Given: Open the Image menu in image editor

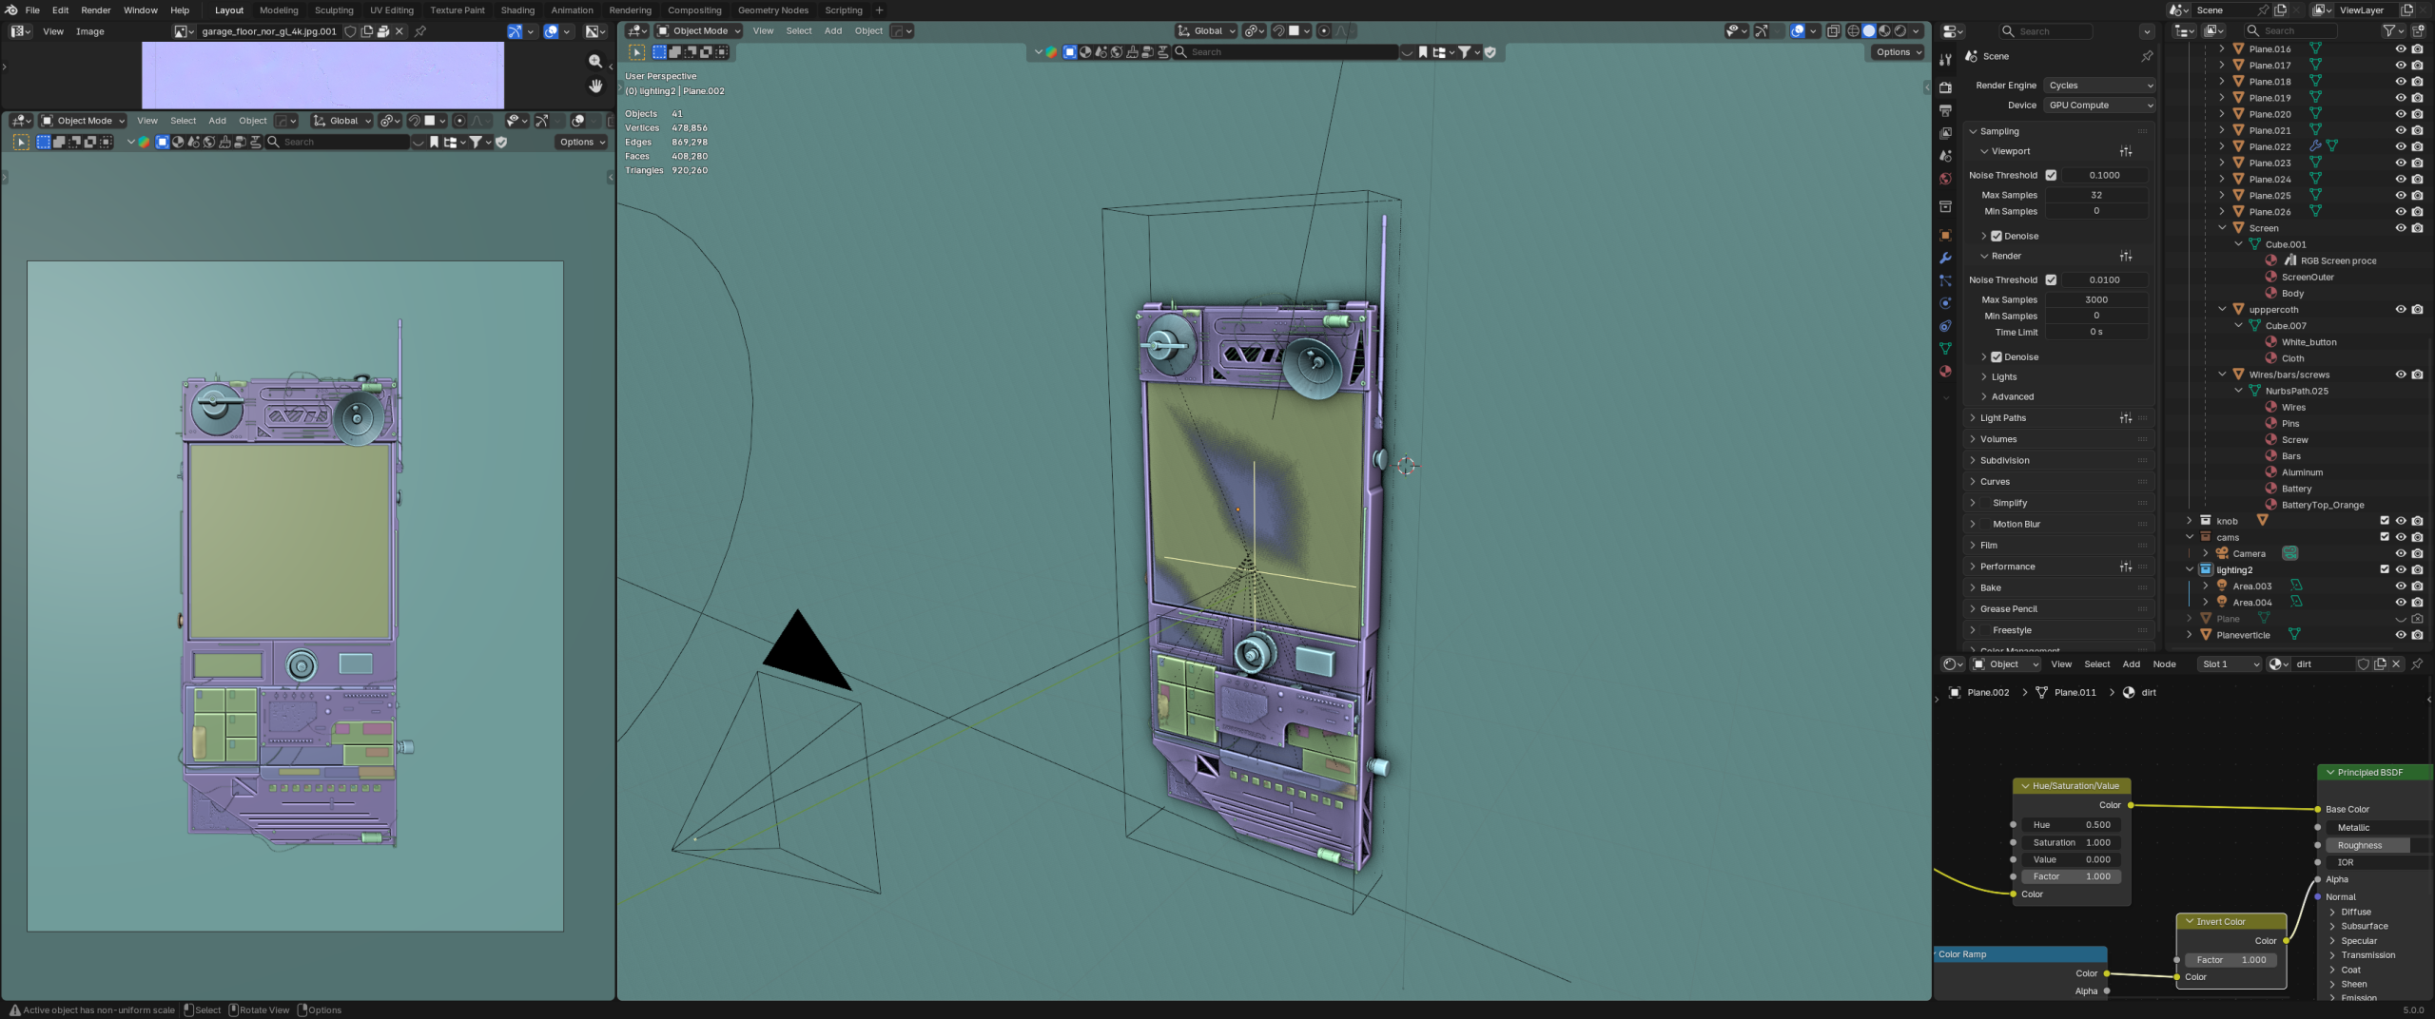Looking at the screenshot, I should pos(89,31).
